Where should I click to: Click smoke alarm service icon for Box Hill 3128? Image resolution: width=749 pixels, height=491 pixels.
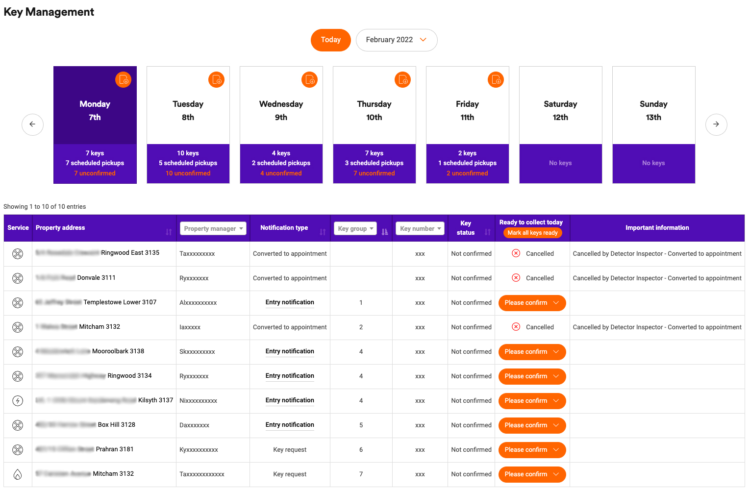pyautogui.click(x=18, y=425)
